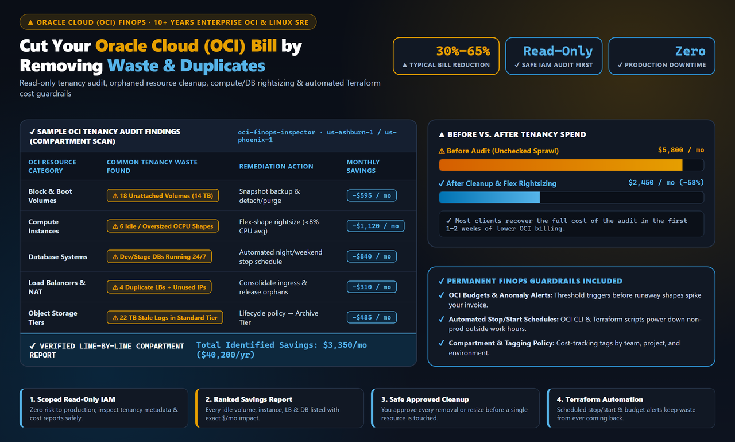Open the 3. Safe Approved Cleanup step card
Image resolution: width=735 pixels, height=442 pixels.
point(455,408)
